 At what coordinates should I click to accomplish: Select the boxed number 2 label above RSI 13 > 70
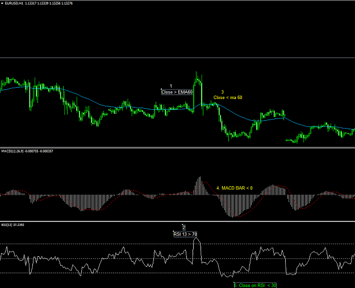click(x=184, y=228)
